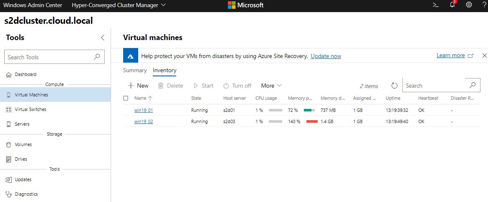The height and width of the screenshot is (202, 488).
Task: Click the help question mark icon
Action: [x=483, y=5]
